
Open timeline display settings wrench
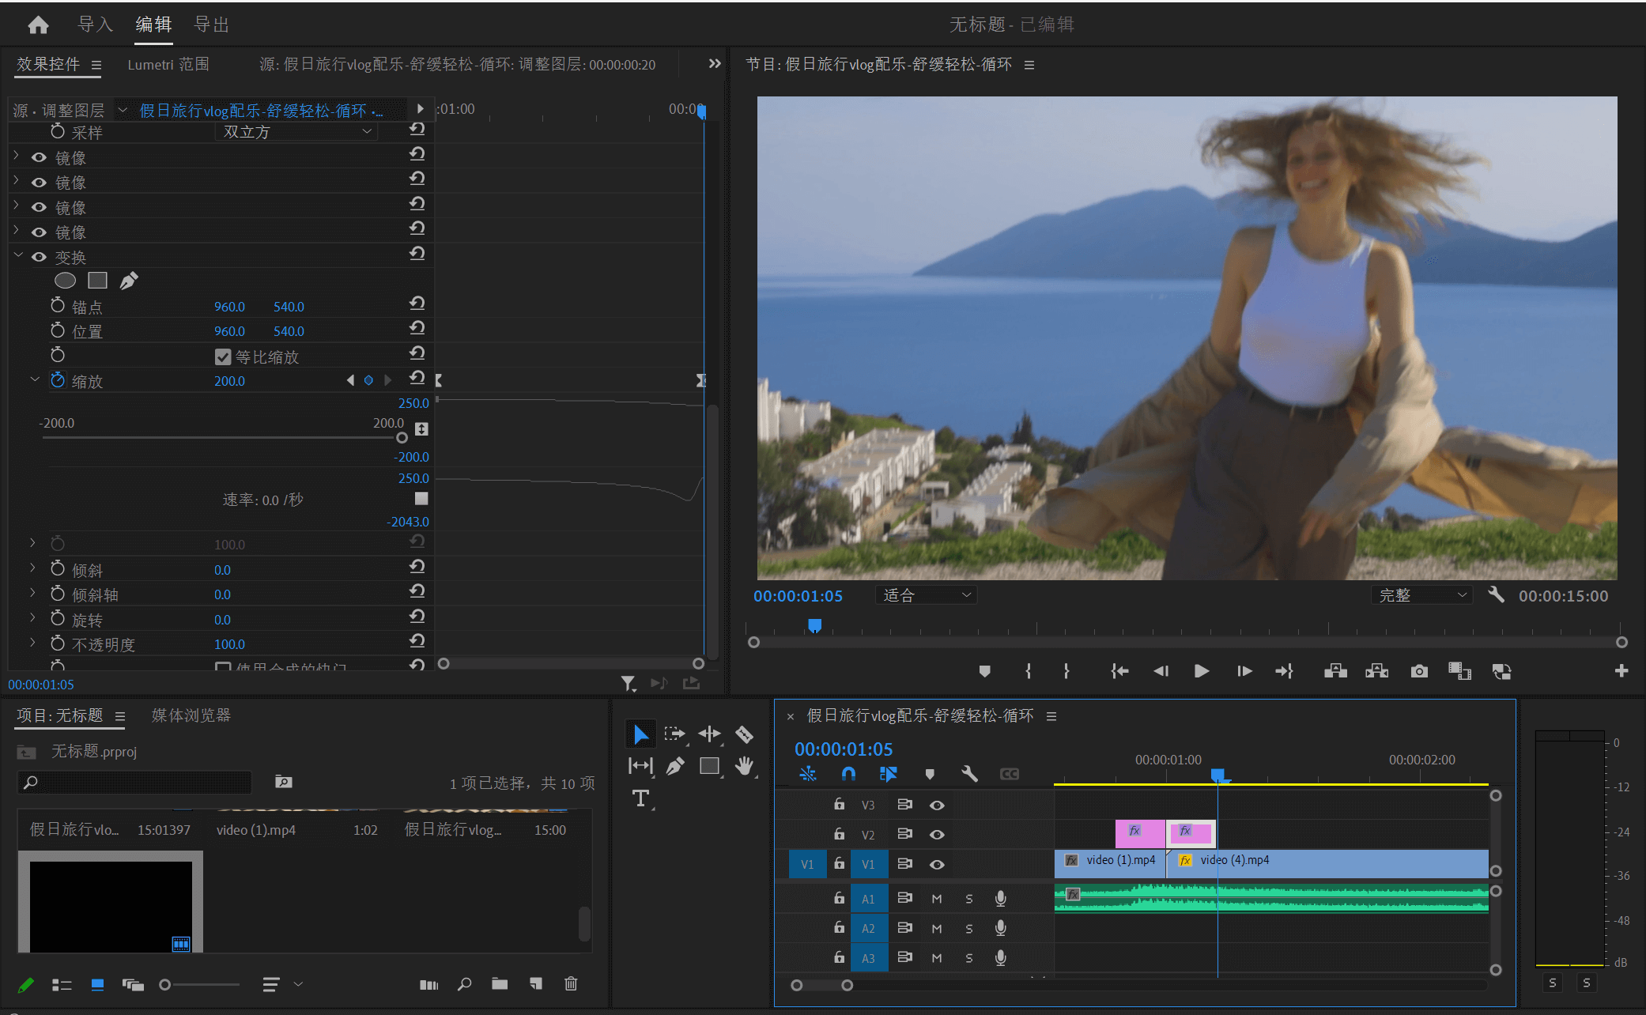click(969, 774)
